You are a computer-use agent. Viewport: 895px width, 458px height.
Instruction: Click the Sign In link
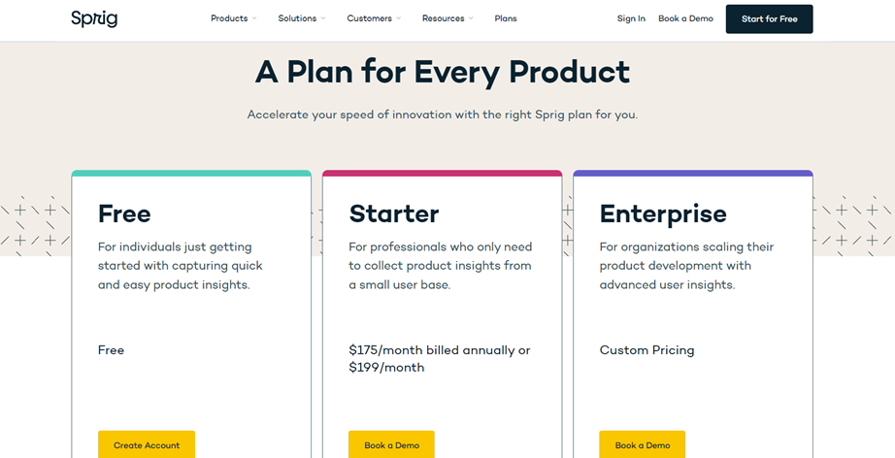[631, 18]
